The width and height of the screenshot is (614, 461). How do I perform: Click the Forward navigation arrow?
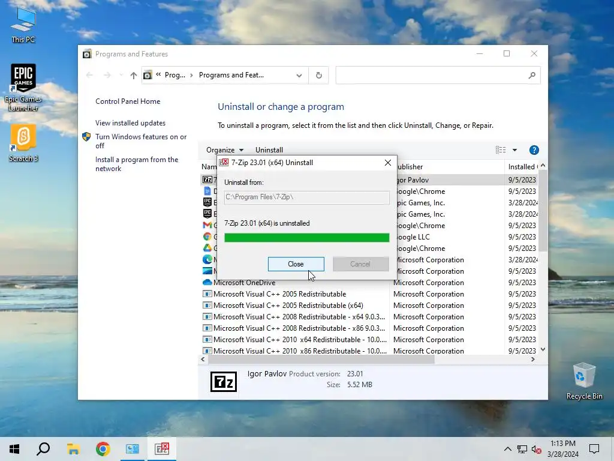pyautogui.click(x=107, y=75)
